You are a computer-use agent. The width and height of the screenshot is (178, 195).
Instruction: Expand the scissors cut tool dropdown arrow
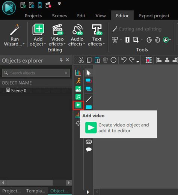121,40
